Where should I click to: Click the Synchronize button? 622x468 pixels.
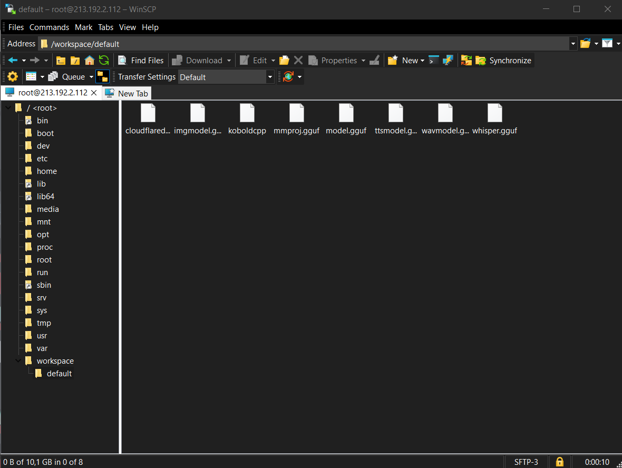[x=504, y=60]
